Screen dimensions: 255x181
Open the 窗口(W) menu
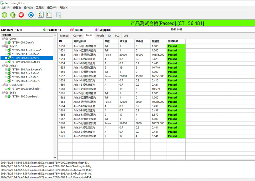(52, 8)
